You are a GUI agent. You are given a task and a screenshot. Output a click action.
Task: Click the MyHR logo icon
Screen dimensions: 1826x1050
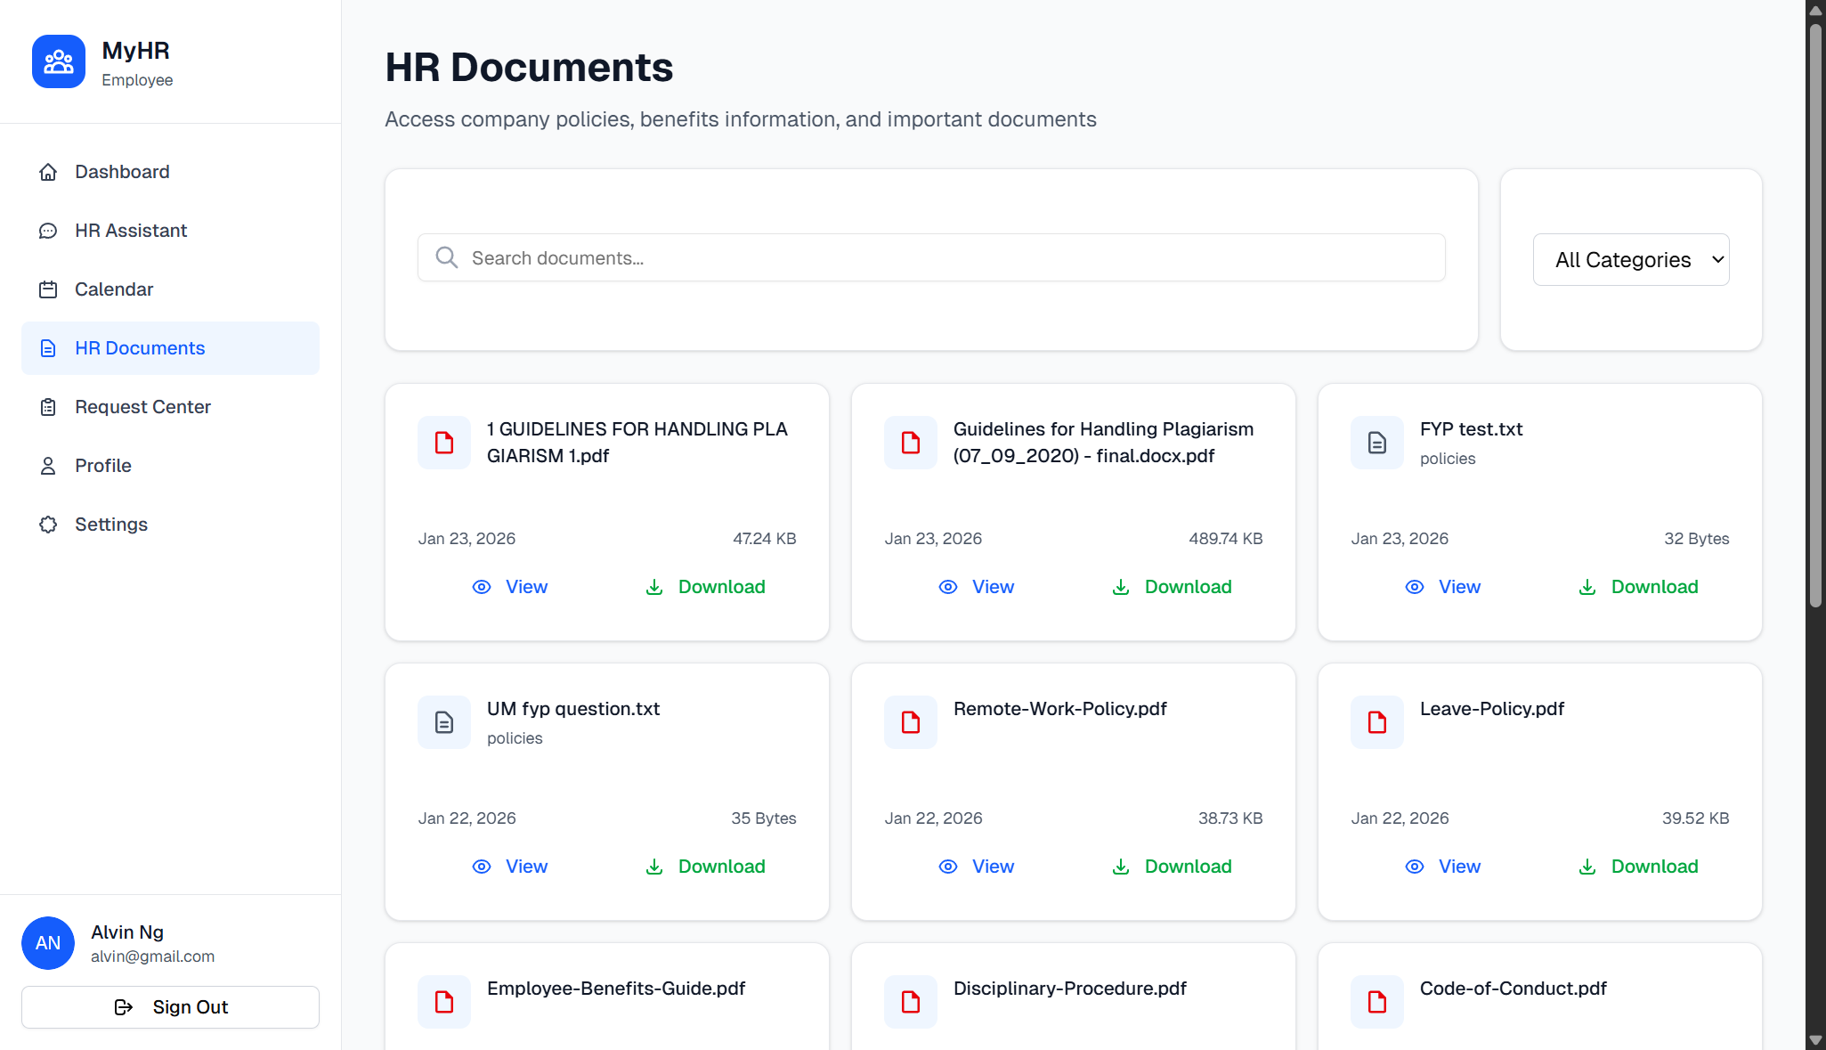tap(59, 61)
